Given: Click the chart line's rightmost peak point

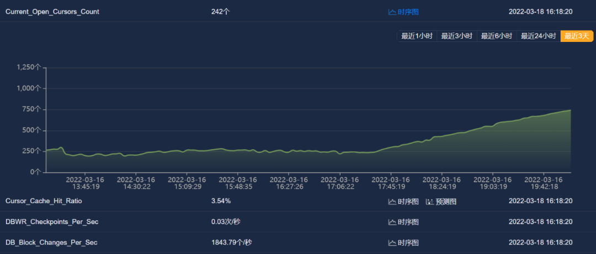Looking at the screenshot, I should (x=571, y=110).
